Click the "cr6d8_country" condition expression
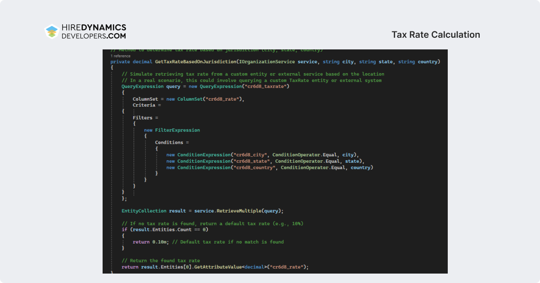This screenshot has width=540, height=283. [x=270, y=167]
